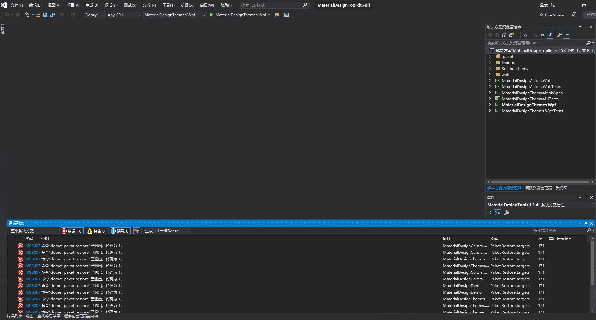
Task: Click the Feedback icon near Live Share
Action: 573,15
